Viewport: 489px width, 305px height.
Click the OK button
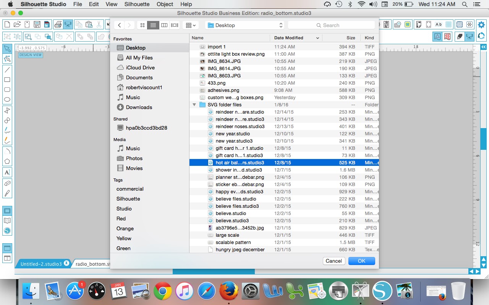coord(361,261)
